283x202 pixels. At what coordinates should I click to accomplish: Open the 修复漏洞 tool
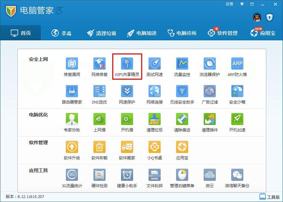tap(72, 67)
